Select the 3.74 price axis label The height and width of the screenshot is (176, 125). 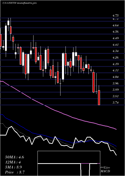[x=115, y=103]
